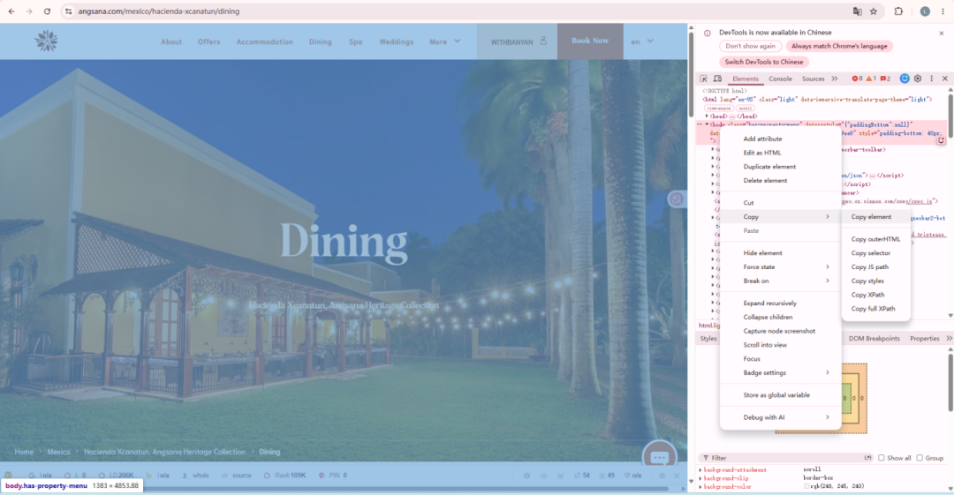Open DevTools settings gear
Viewport: 954px width, 495px height.
[x=918, y=79]
